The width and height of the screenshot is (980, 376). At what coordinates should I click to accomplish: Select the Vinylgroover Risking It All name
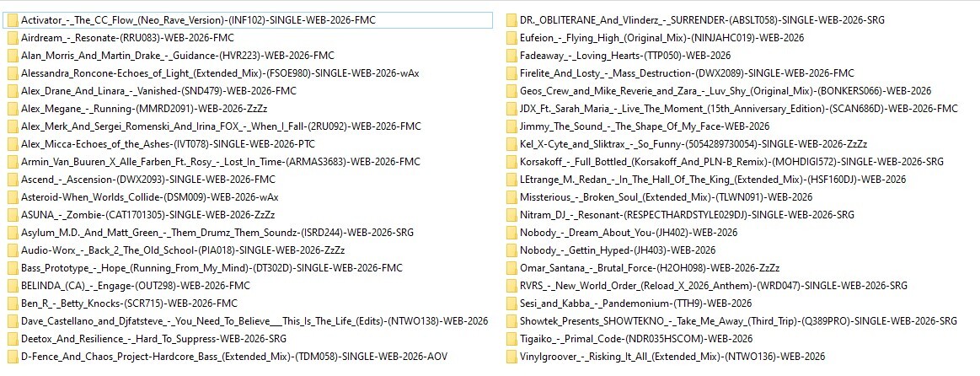(672, 357)
